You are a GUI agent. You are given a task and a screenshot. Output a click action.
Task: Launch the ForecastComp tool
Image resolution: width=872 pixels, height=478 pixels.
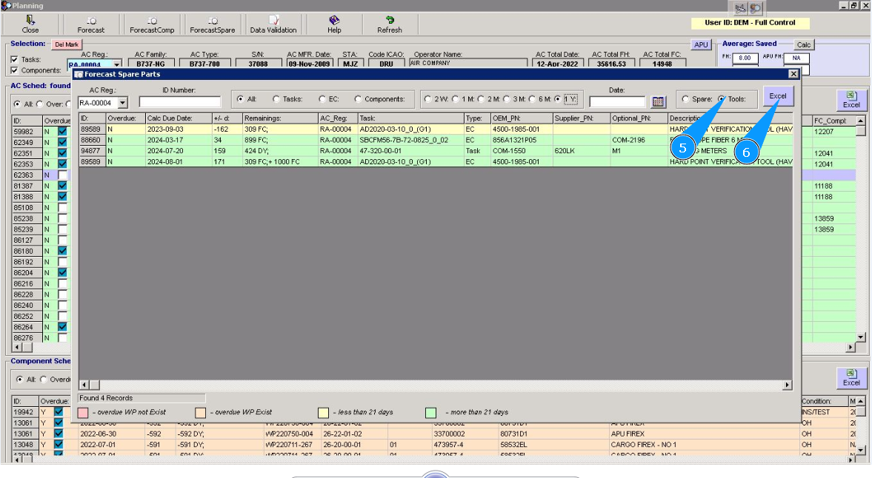tap(151, 24)
